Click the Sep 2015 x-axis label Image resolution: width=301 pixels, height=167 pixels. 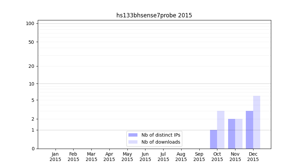click(x=199, y=157)
